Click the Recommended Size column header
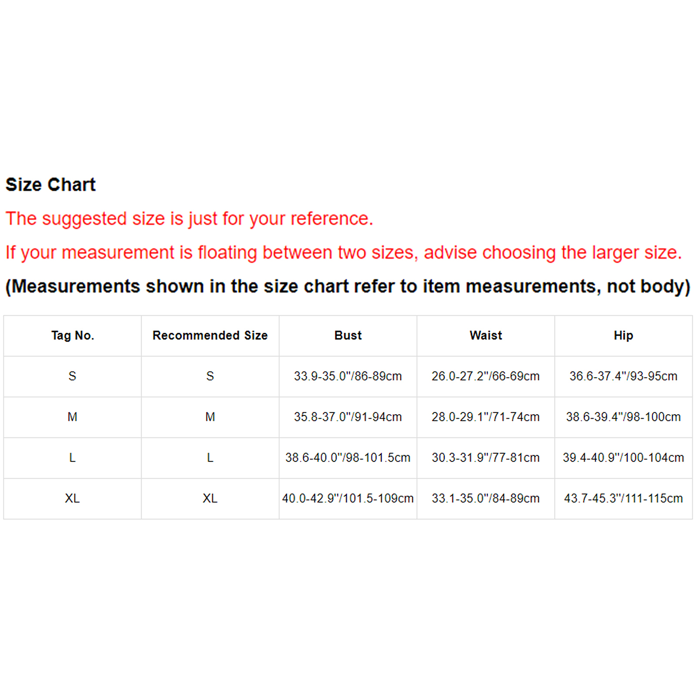 pos(210,335)
